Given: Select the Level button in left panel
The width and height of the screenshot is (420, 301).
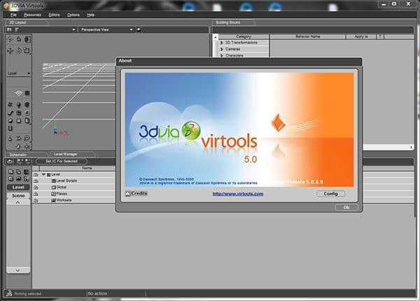Looking at the screenshot, I should click(x=18, y=187).
